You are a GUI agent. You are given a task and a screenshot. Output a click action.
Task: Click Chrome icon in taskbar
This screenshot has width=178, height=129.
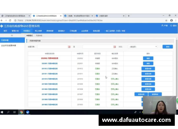pos(21,112)
